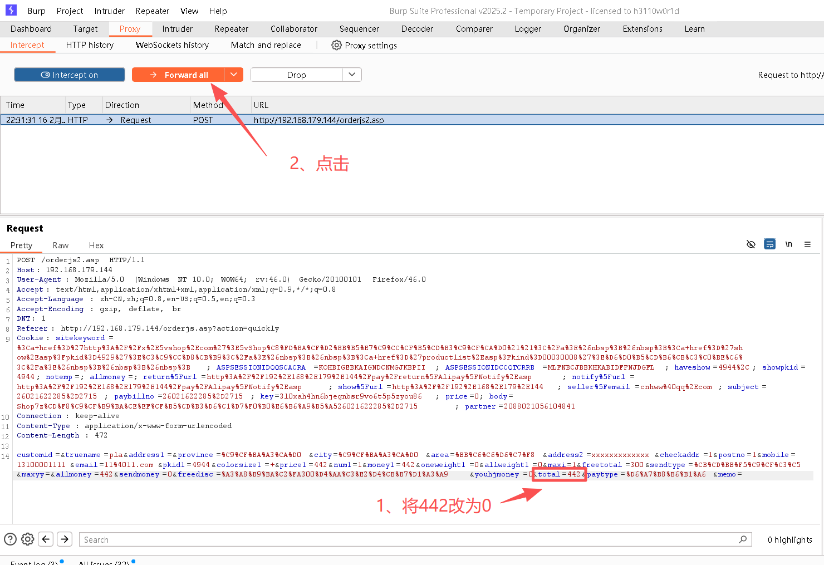
Task: Click the magnifier icon in search box
Action: click(x=743, y=539)
